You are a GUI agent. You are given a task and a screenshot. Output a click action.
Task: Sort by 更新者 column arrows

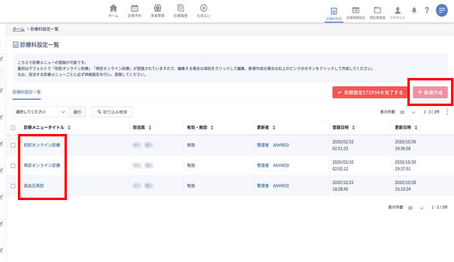pyautogui.click(x=274, y=127)
